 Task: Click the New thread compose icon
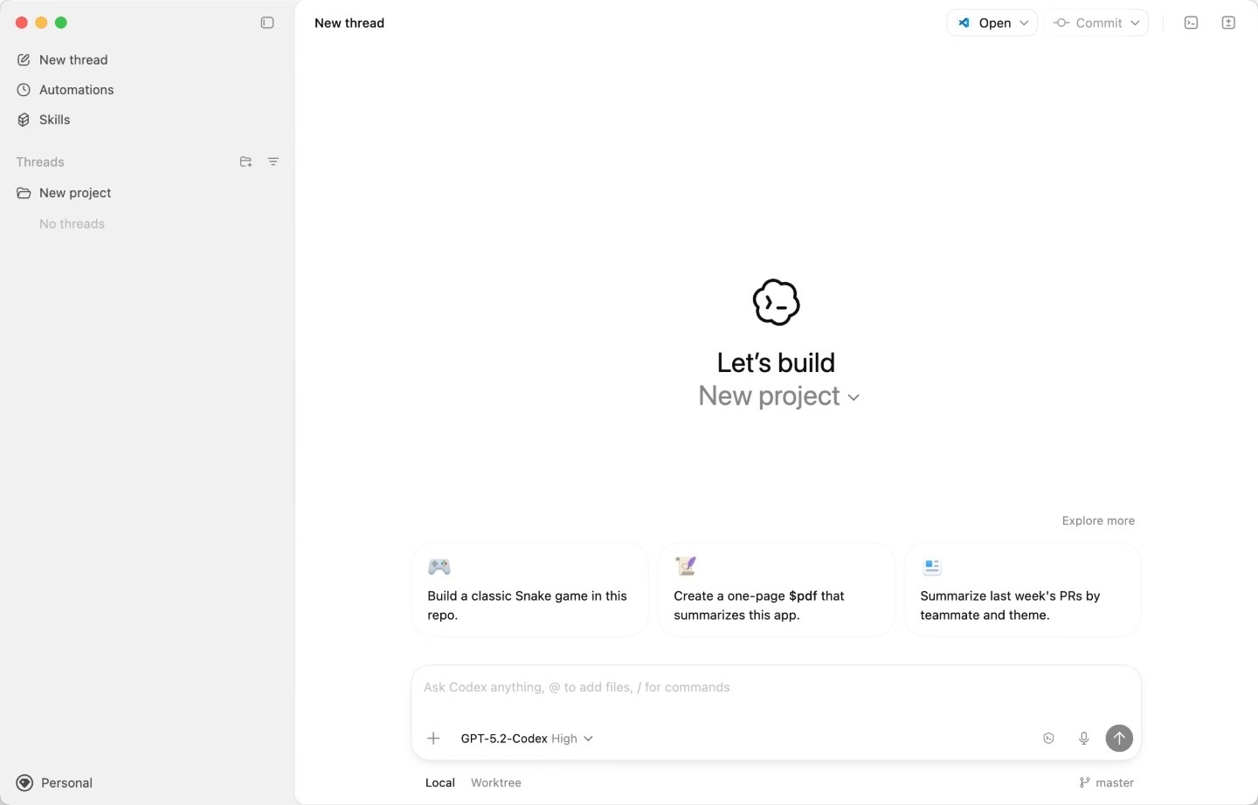24,60
